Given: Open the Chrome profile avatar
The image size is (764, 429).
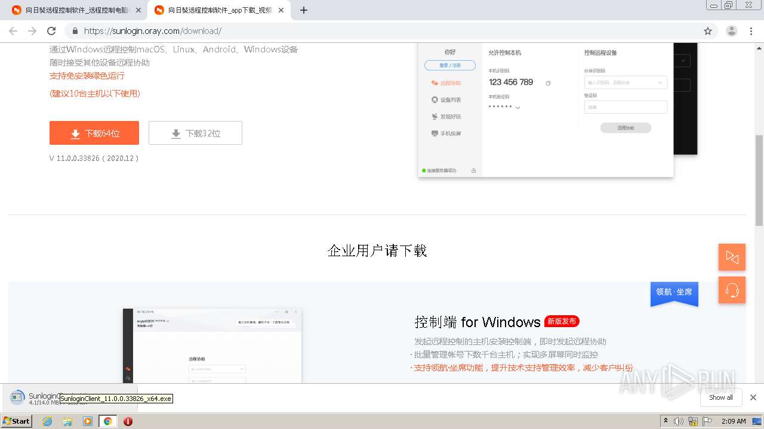Looking at the screenshot, I should pos(732,31).
